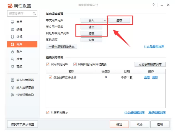
Task: Close the 属性设置 window
Action: (x=168, y=5)
